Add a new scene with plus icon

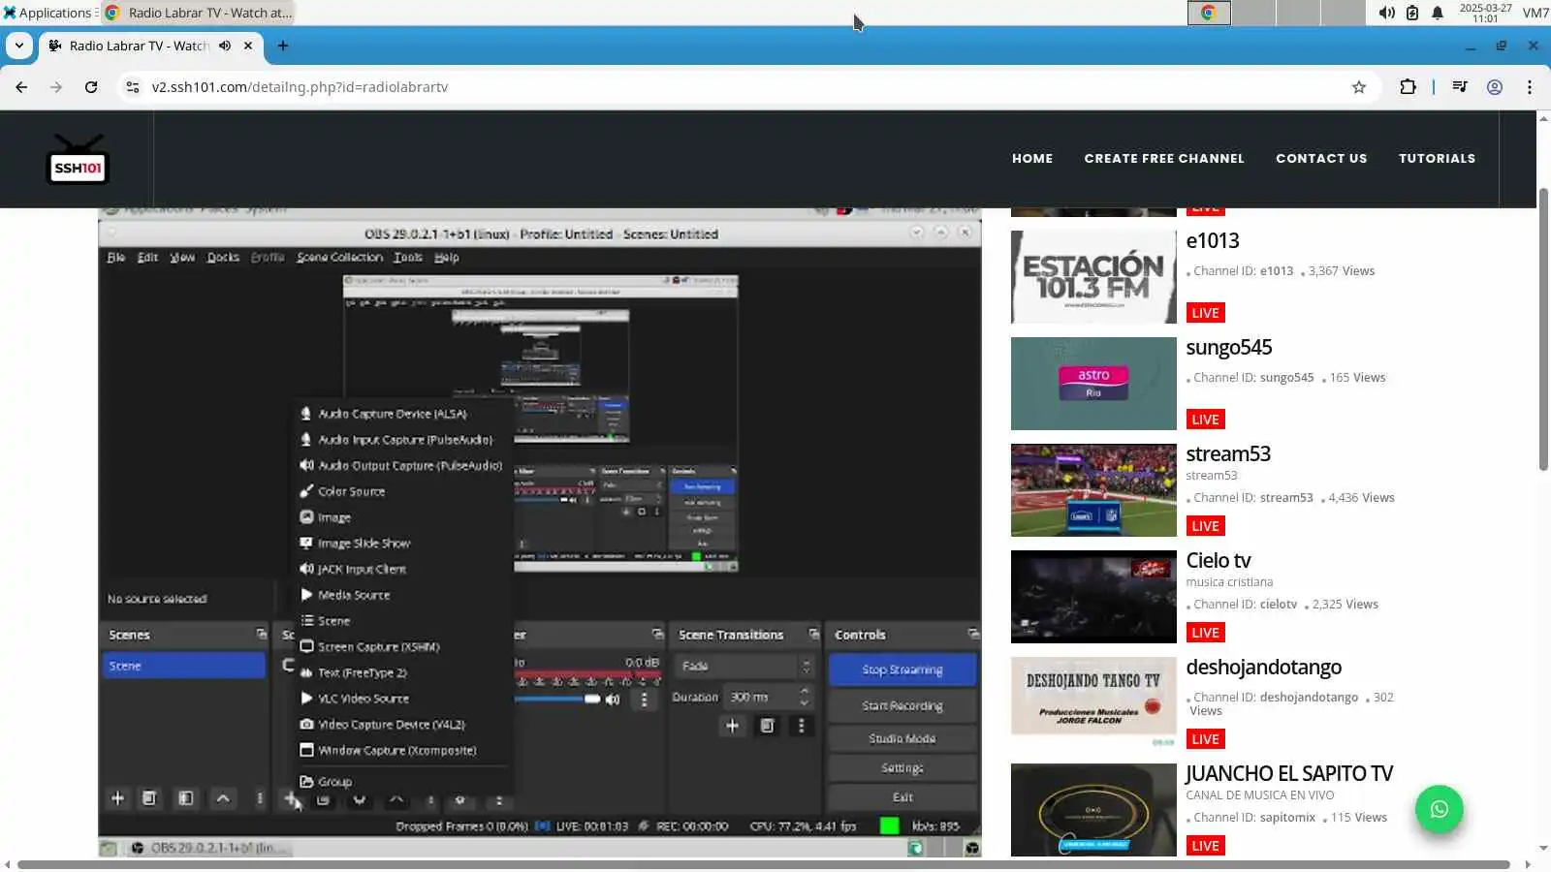117,798
